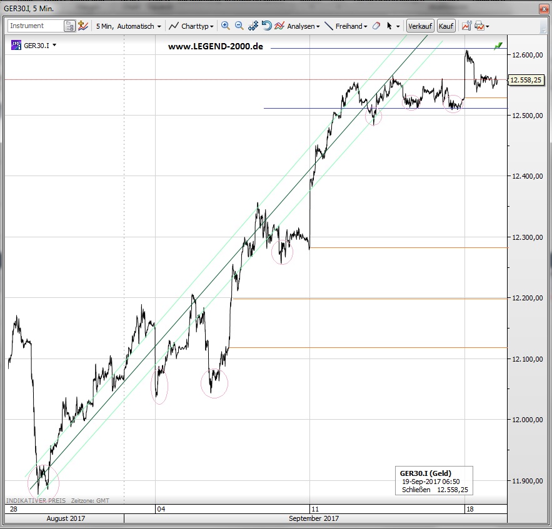Click the add comparison instrument icon

(83, 26)
